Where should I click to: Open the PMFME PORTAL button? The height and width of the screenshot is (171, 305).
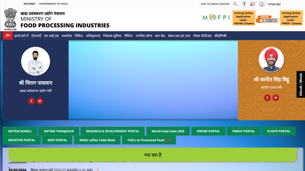click(208, 131)
